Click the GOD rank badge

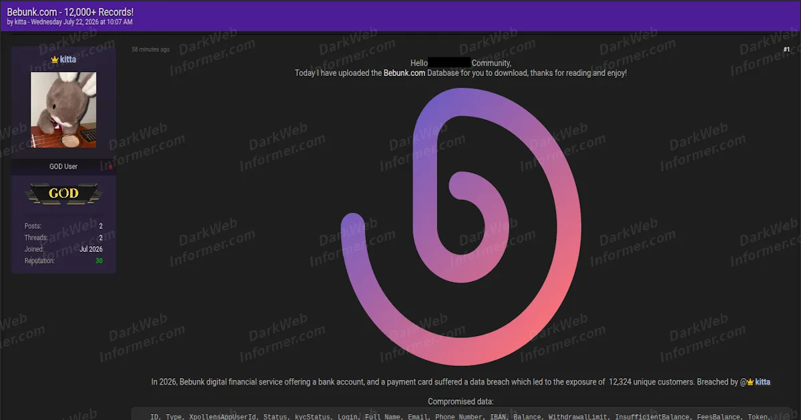click(x=63, y=193)
